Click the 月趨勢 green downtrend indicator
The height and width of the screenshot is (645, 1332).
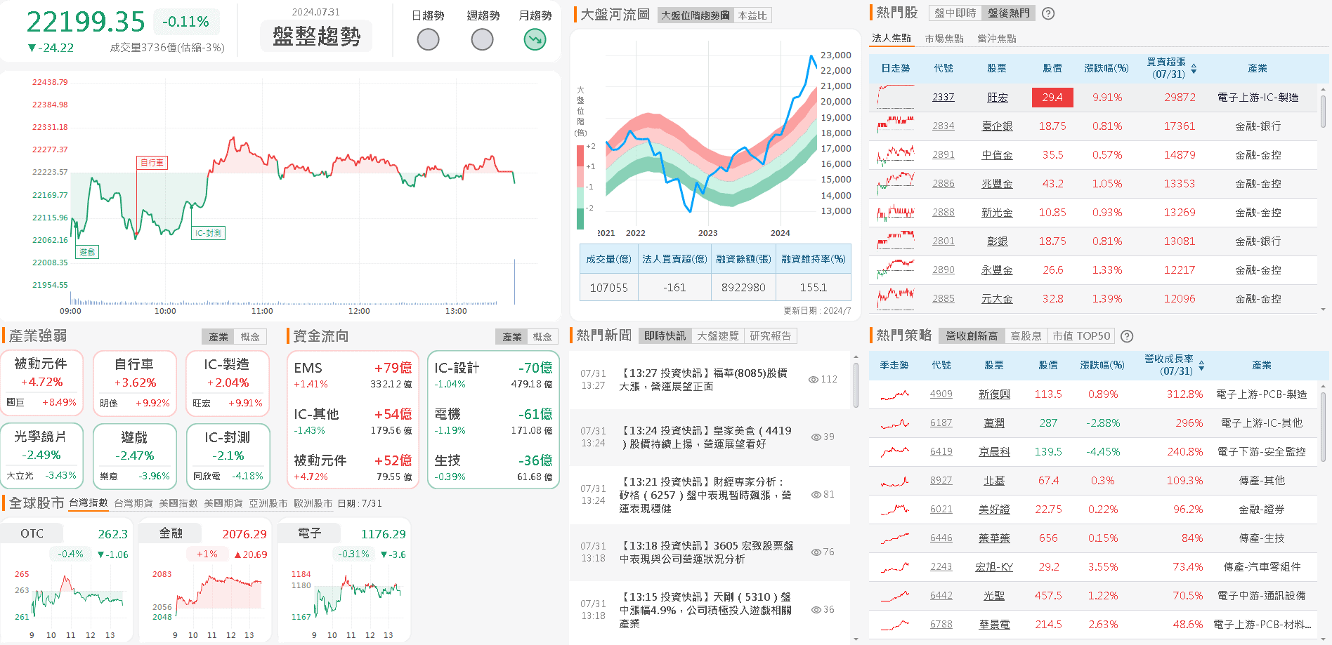pyautogui.click(x=535, y=39)
